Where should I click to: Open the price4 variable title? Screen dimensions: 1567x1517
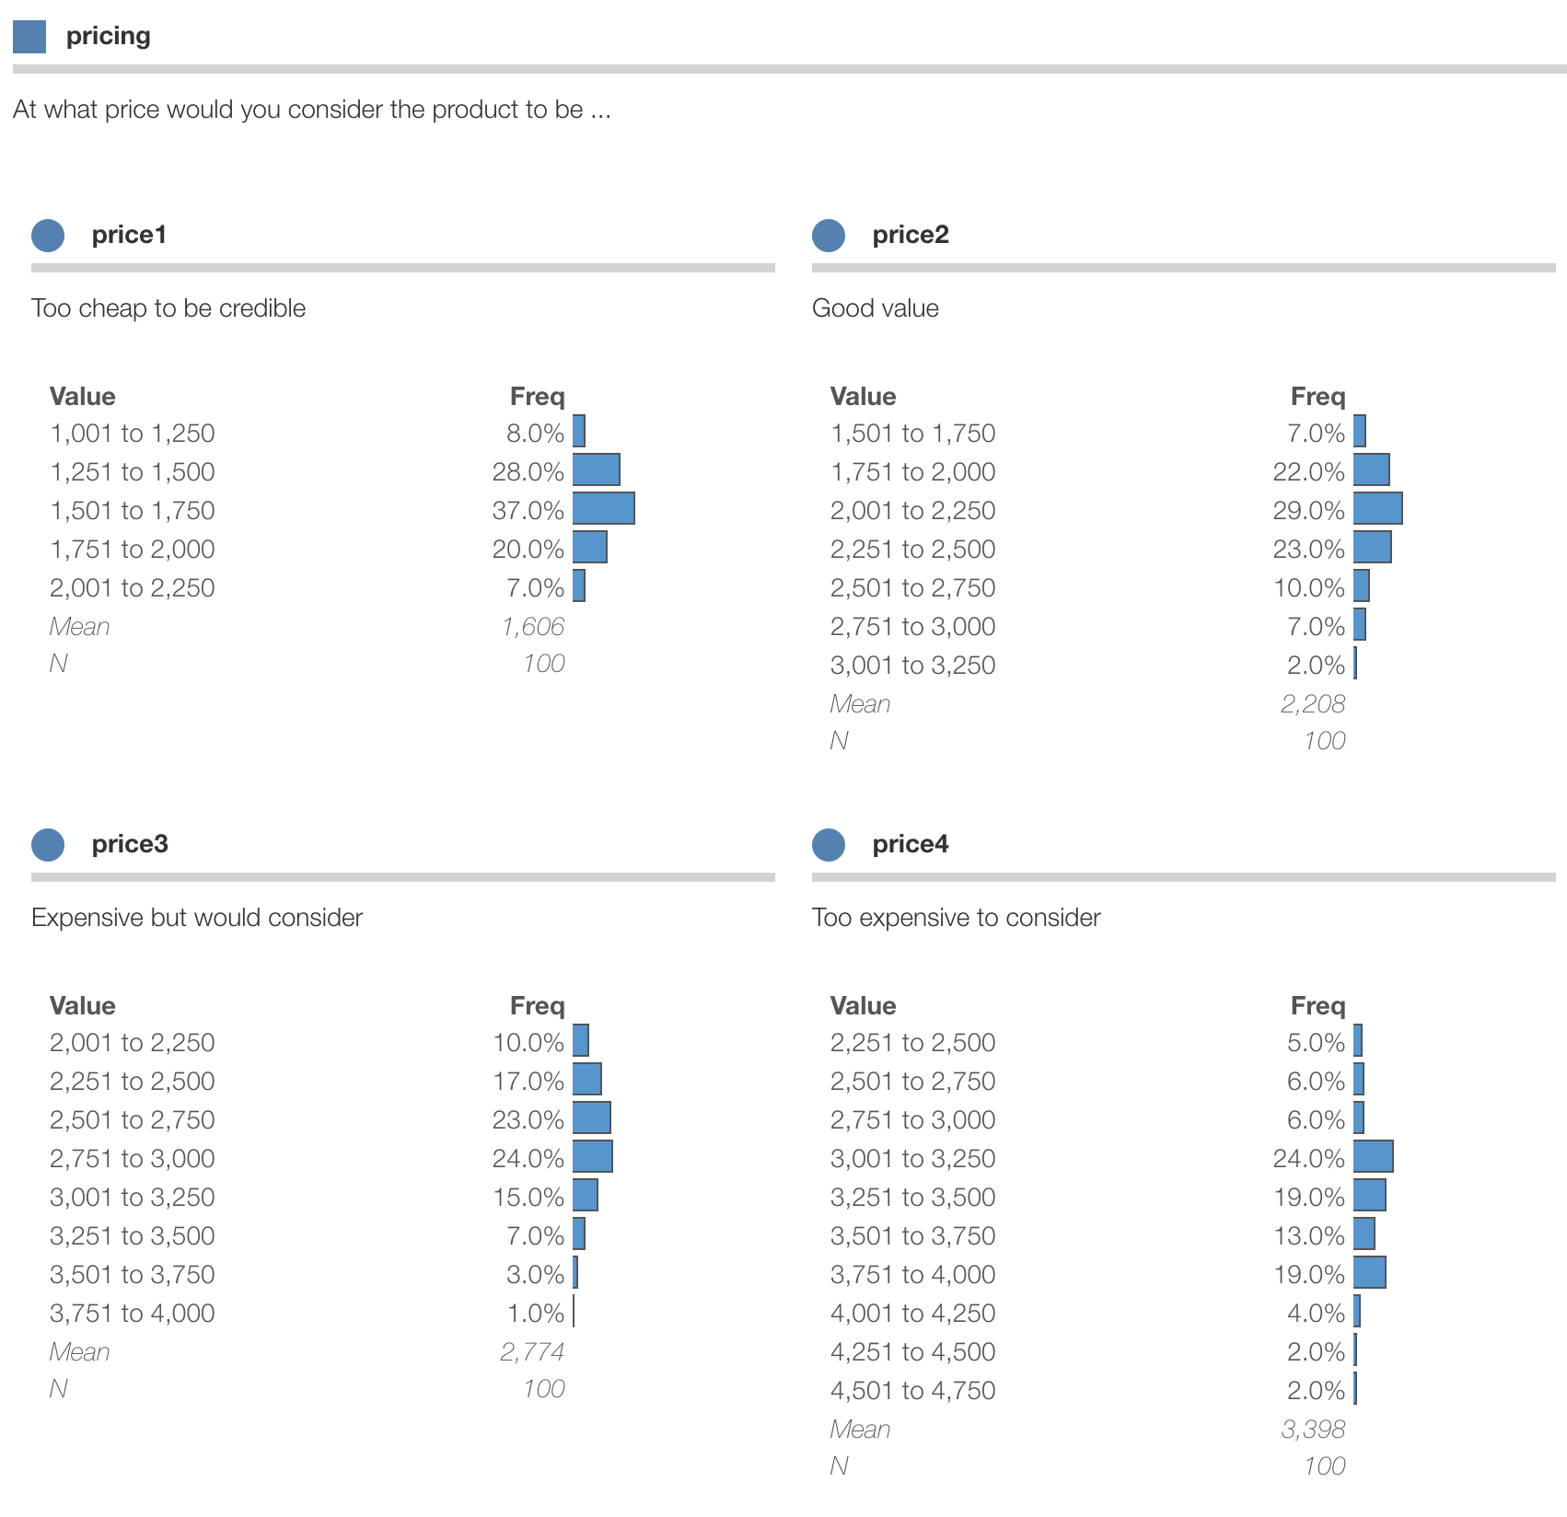coord(910,844)
